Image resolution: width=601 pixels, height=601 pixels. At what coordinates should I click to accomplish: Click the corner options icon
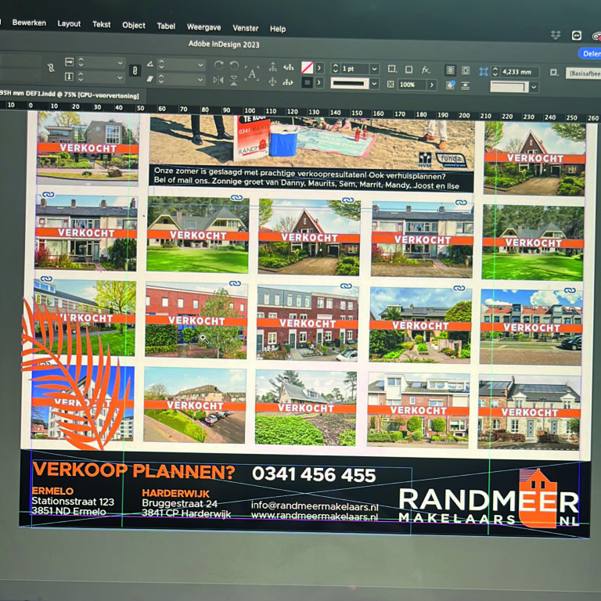(x=392, y=69)
